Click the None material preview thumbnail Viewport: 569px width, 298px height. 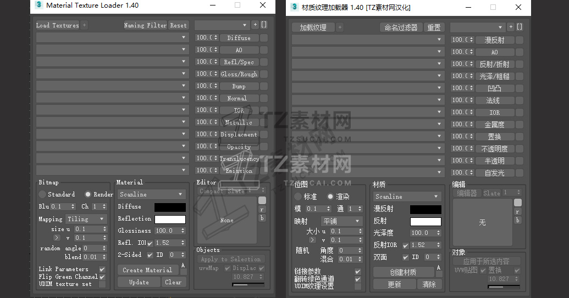pos(227,220)
